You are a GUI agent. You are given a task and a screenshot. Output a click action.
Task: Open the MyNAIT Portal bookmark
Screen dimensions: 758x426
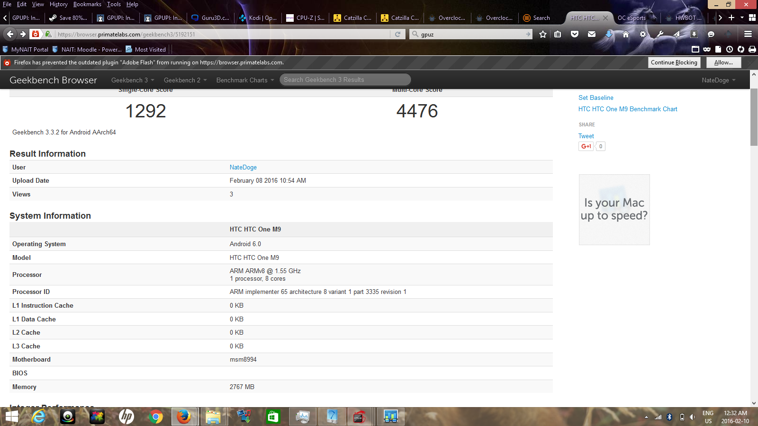click(26, 49)
